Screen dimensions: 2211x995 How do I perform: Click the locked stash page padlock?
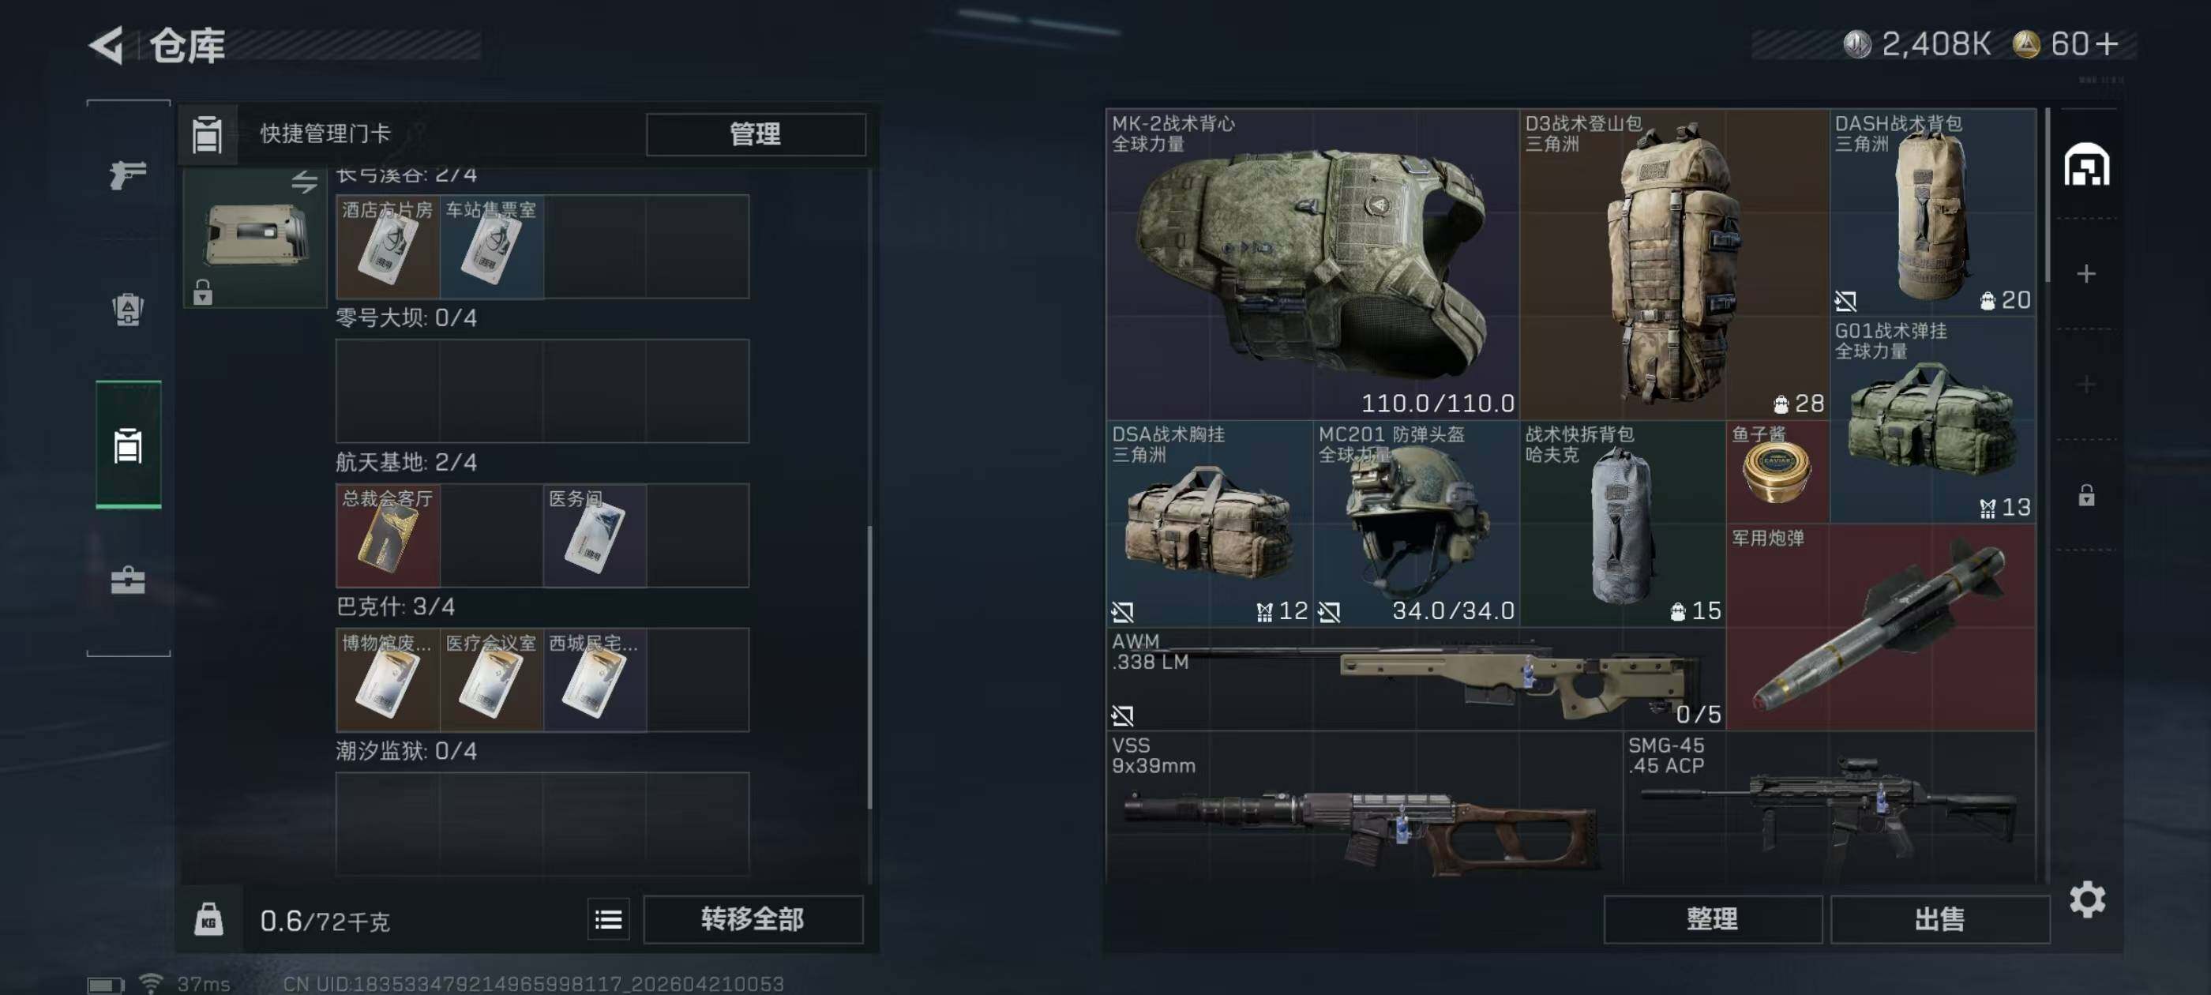coord(2086,495)
